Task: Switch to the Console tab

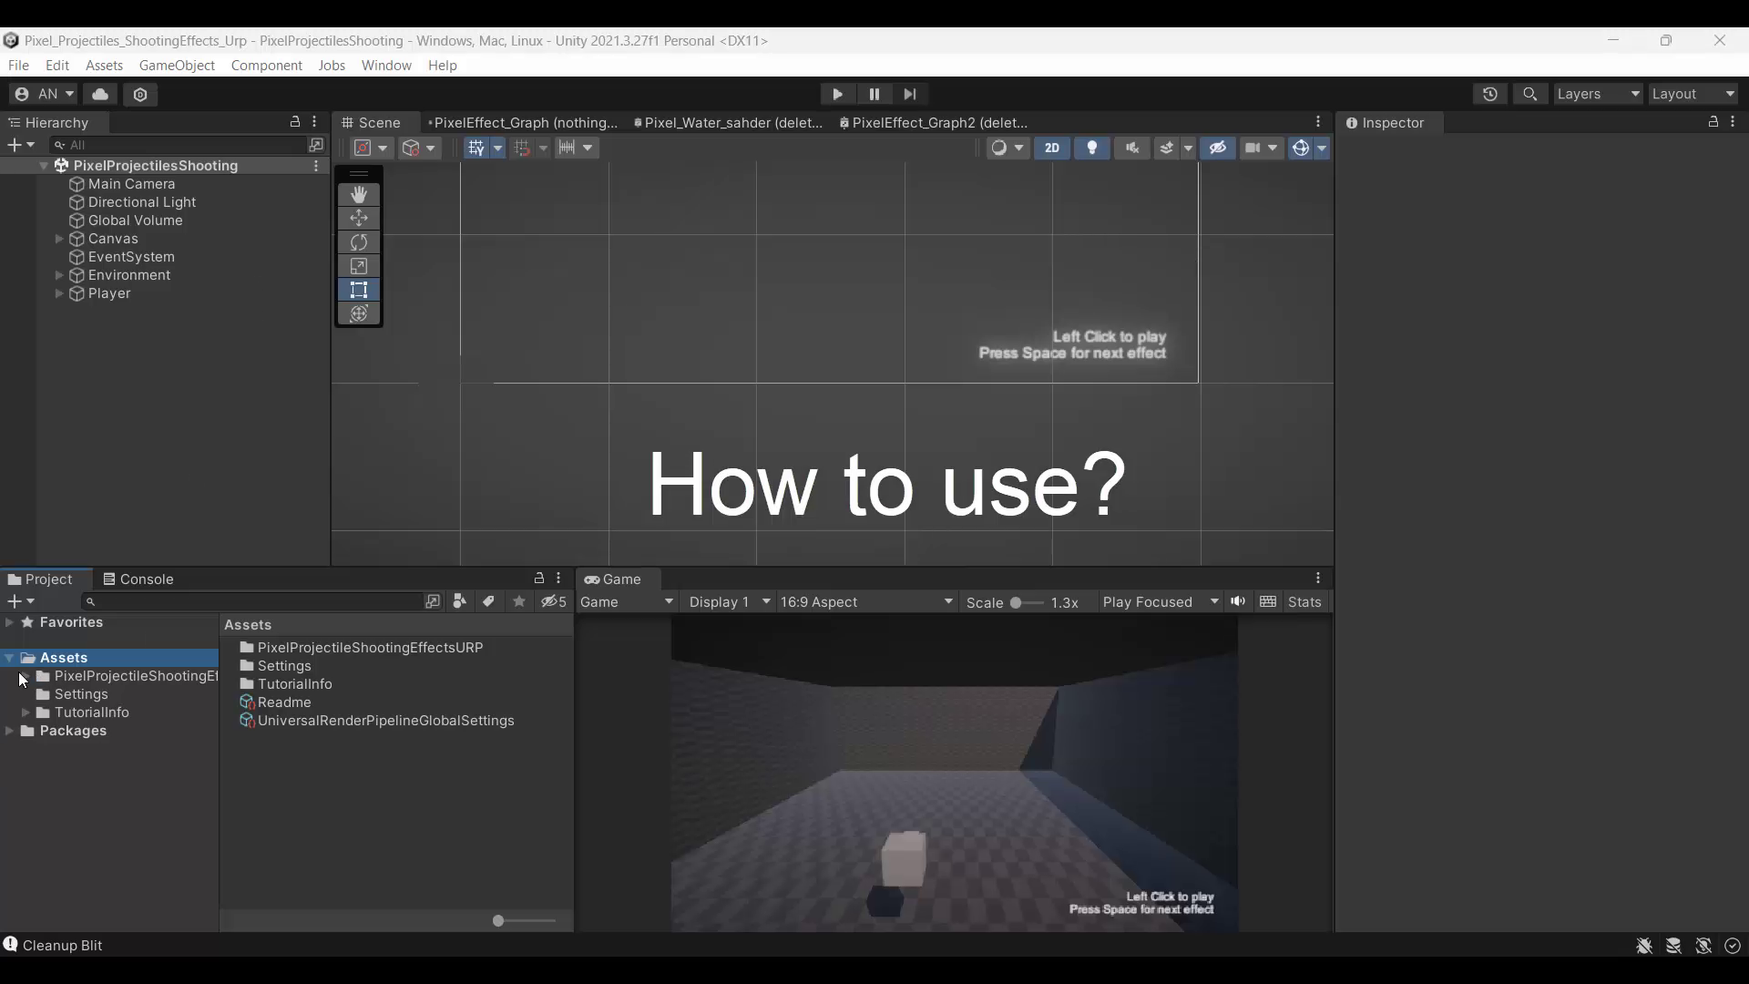Action: 138,579
